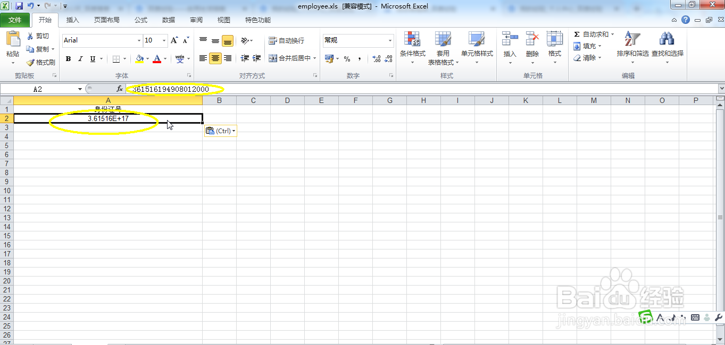Screen dimensions: 725x345
Task: Open Format as Table (套用表格格式)
Action: point(443,48)
